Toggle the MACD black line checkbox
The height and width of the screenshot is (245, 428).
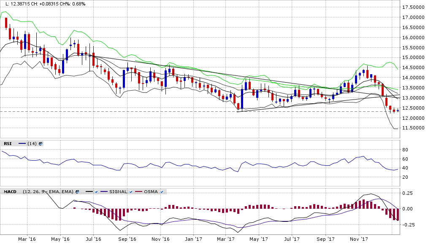96,192
